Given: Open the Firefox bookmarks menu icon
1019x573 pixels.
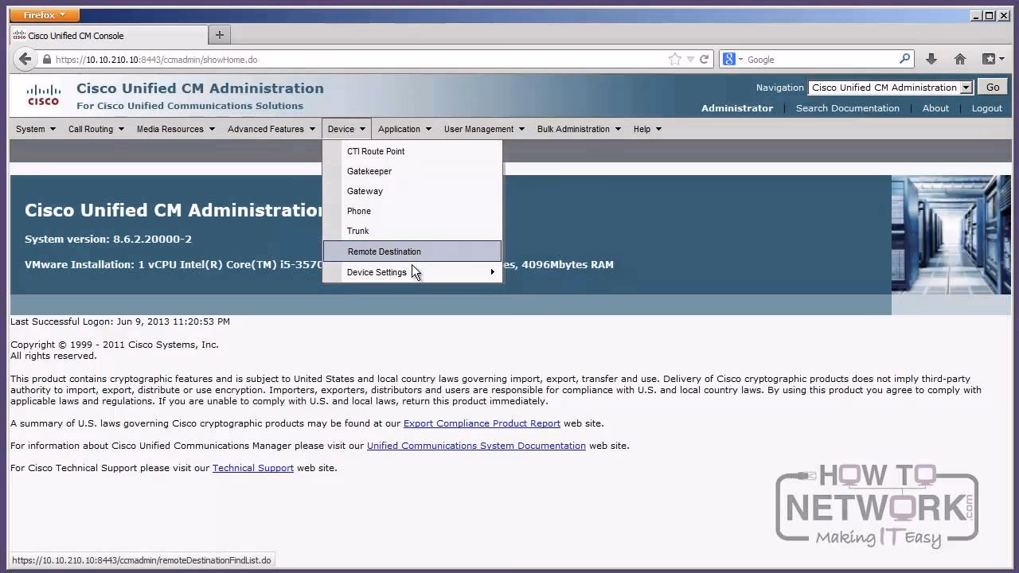Looking at the screenshot, I should coord(990,59).
